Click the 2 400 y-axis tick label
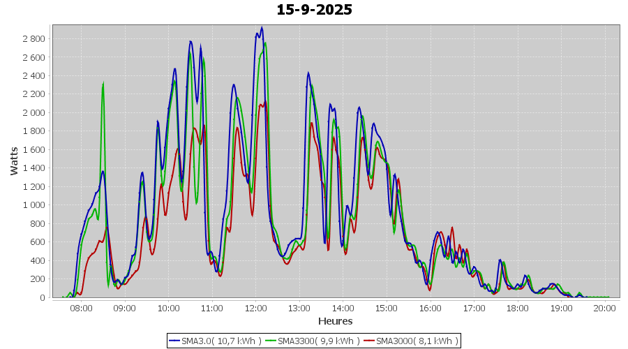Image resolution: width=628 pixels, height=349 pixels. (x=34, y=75)
